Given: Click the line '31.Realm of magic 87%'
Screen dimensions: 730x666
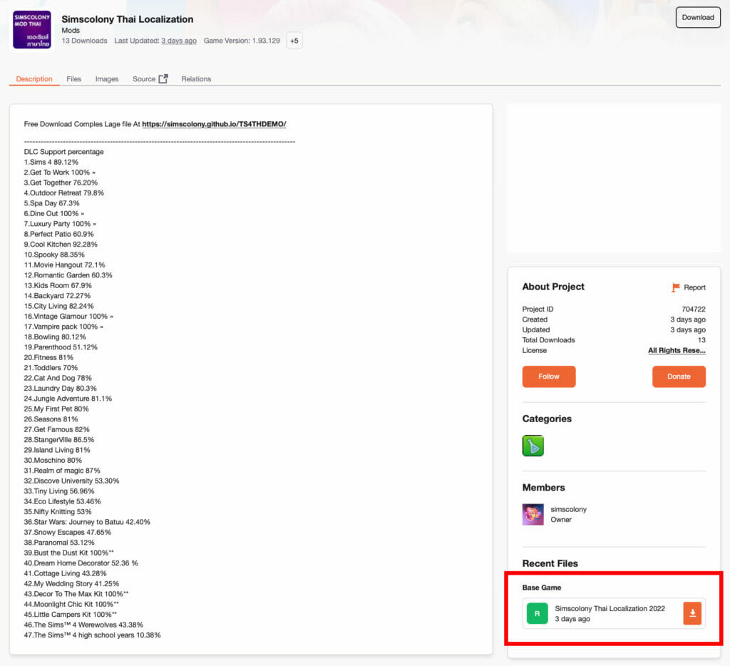Looking at the screenshot, I should (x=62, y=471).
